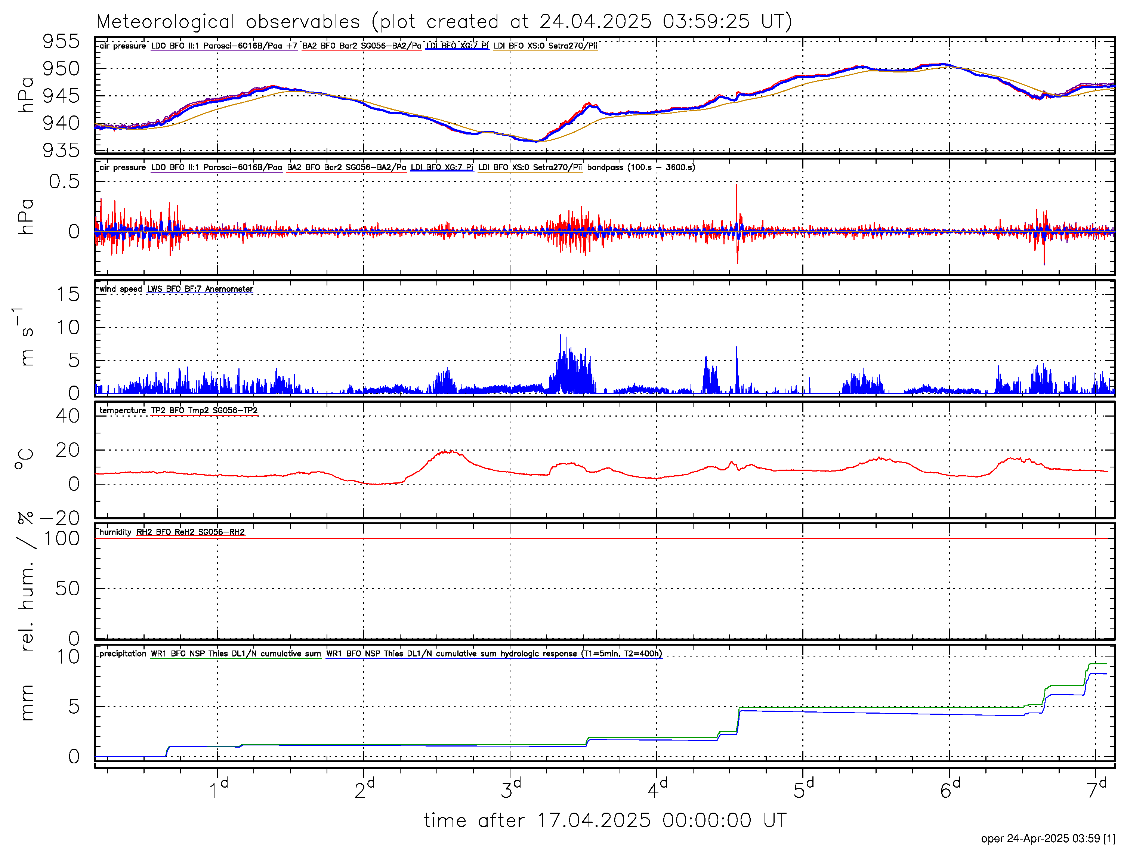Image resolution: width=1127 pixels, height=856 pixels.
Task: Click the '50' tick on humidity axis
Action: [x=68, y=588]
